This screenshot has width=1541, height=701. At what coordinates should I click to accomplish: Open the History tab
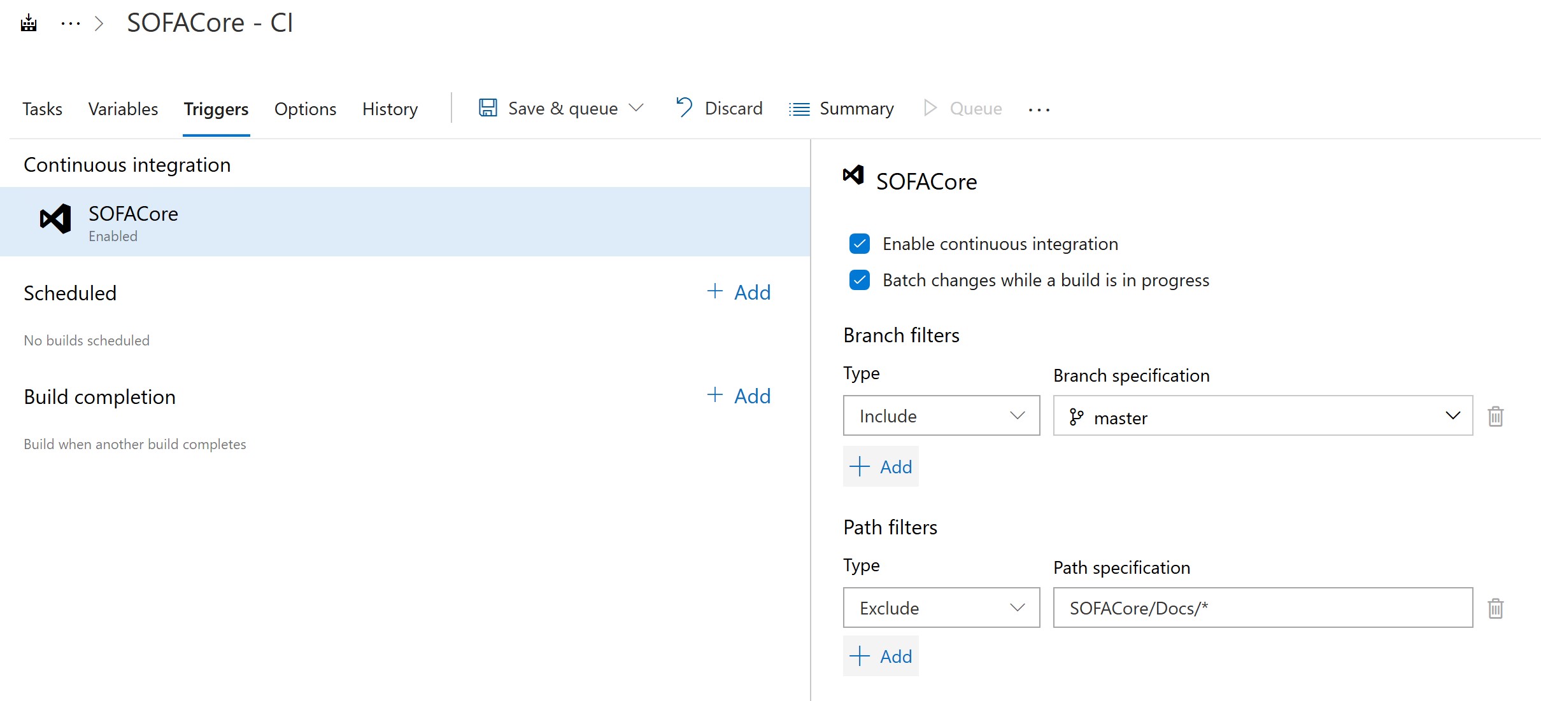point(390,109)
